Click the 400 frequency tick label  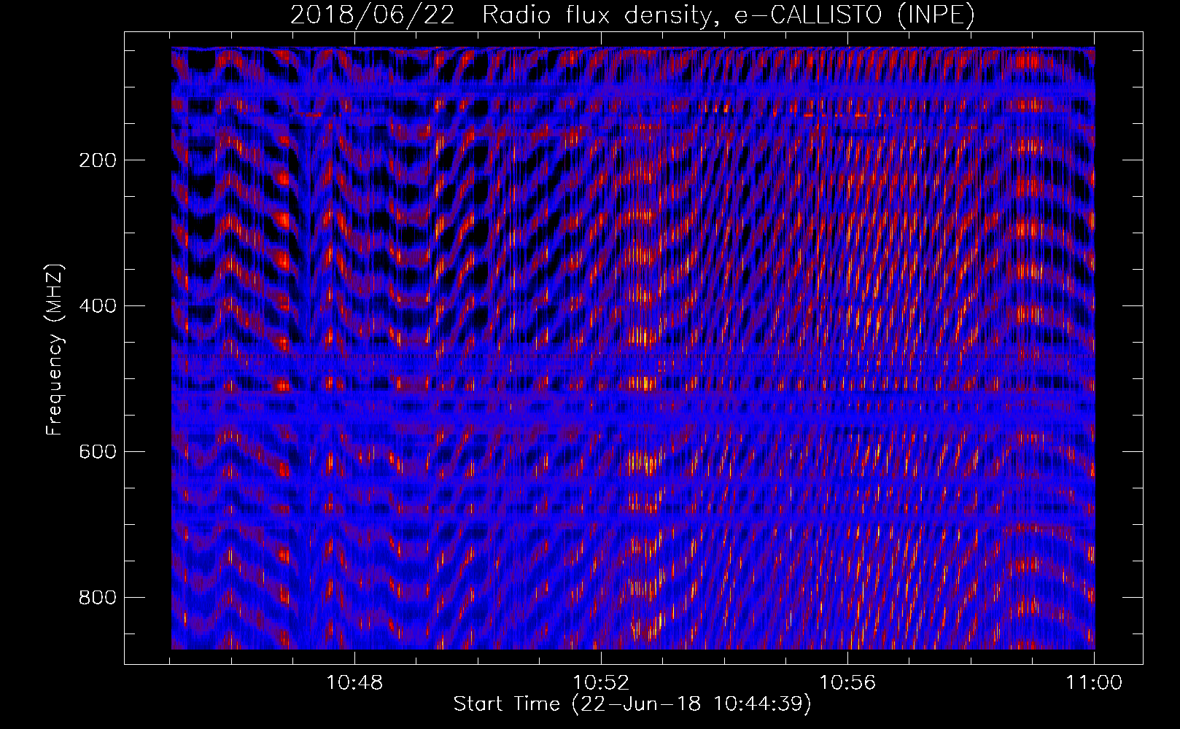click(x=98, y=306)
